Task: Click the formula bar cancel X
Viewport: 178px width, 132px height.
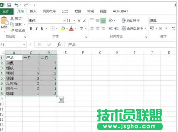Action: point(40,45)
